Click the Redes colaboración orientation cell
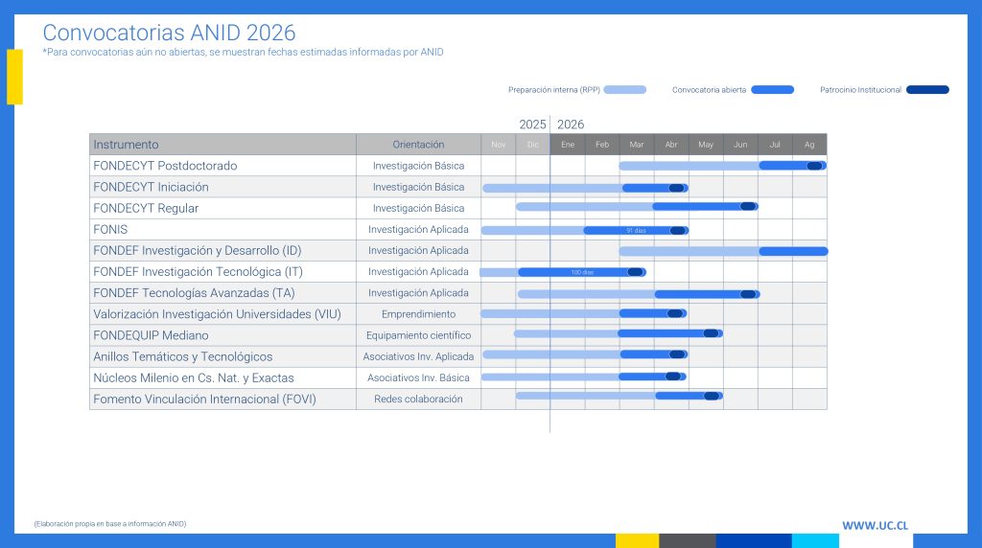Screen dimensions: 982x548 click(418, 399)
